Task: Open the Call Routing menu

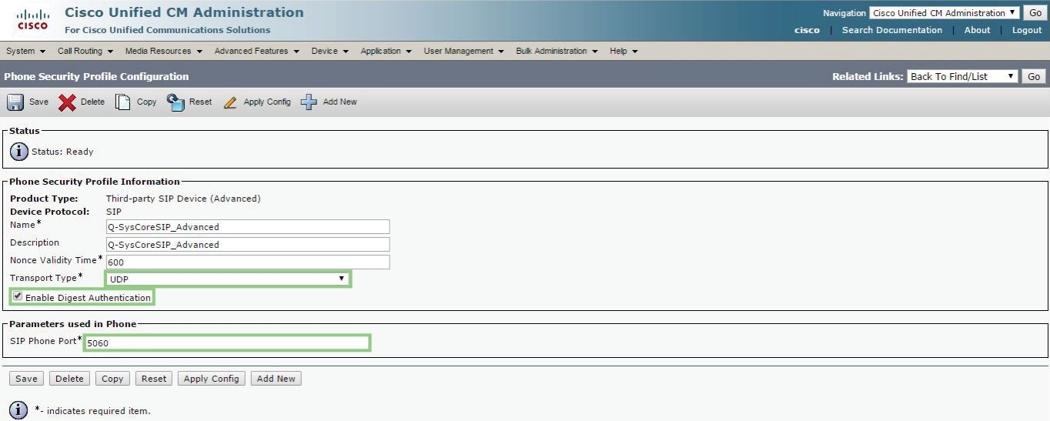Action: tap(85, 51)
